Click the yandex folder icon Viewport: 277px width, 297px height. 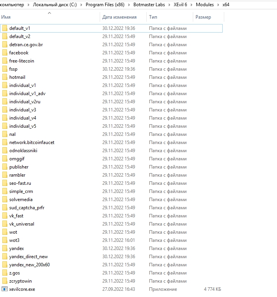tap(5, 248)
